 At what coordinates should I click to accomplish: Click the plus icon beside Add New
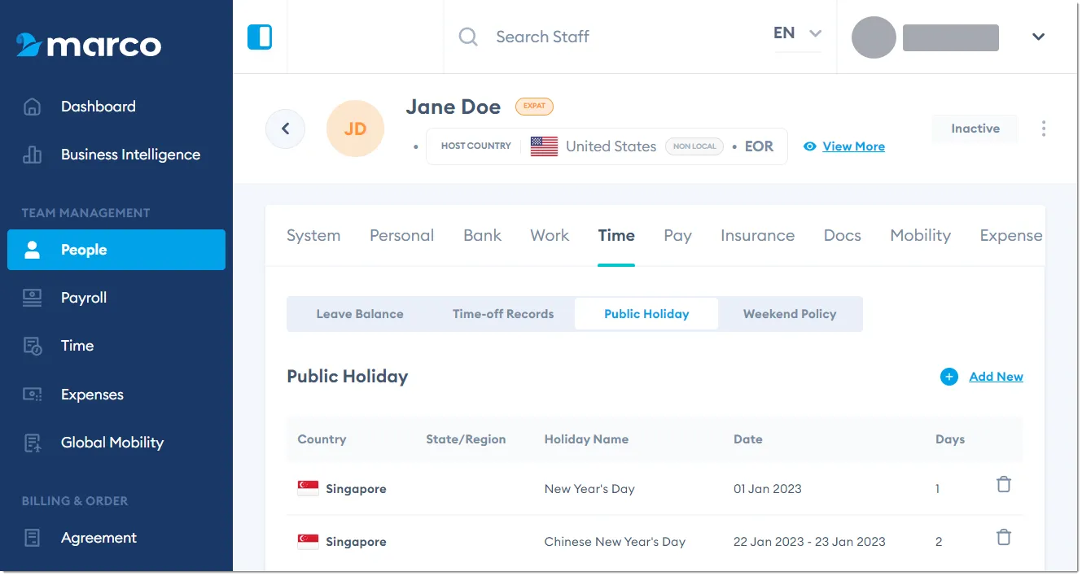(x=949, y=377)
